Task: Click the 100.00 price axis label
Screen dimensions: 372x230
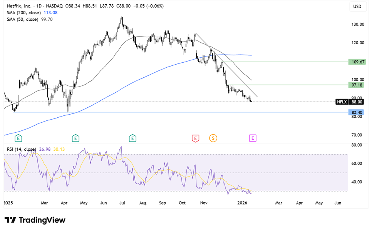Action: click(358, 80)
